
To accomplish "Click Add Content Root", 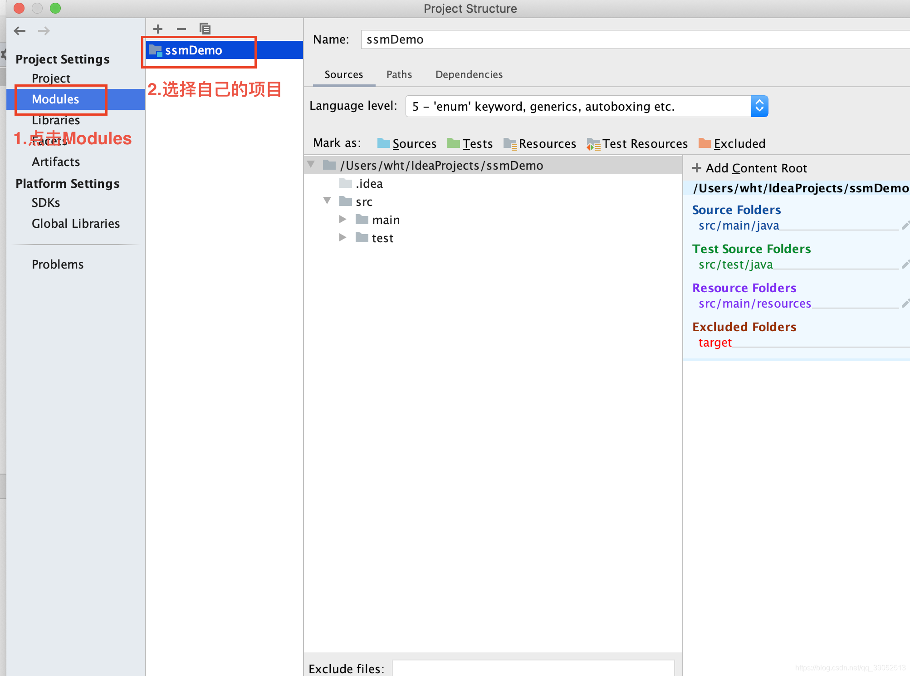I will pos(750,168).
